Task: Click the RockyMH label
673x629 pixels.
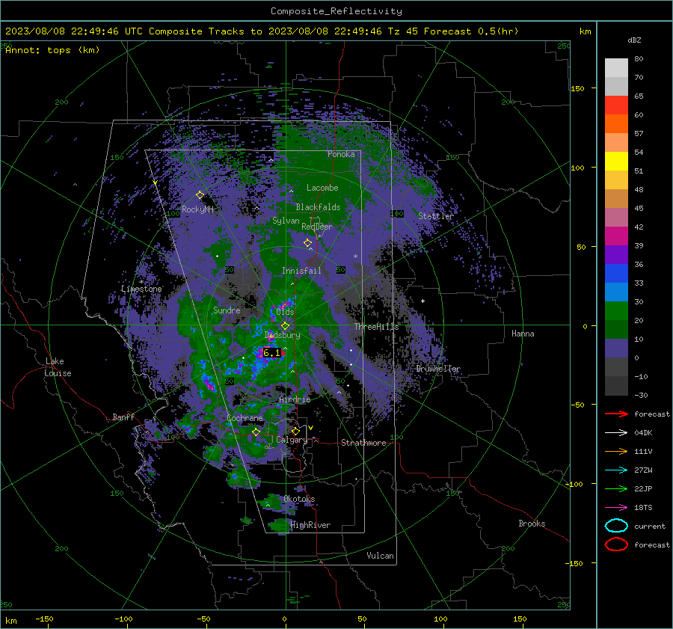Action: (x=197, y=209)
